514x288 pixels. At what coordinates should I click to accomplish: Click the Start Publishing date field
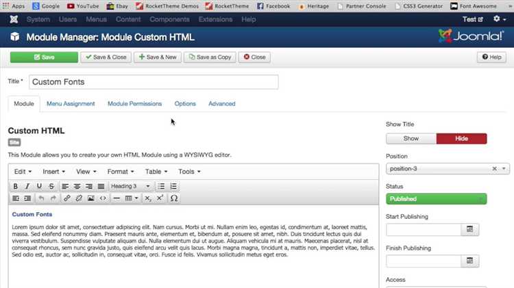tap(424, 229)
